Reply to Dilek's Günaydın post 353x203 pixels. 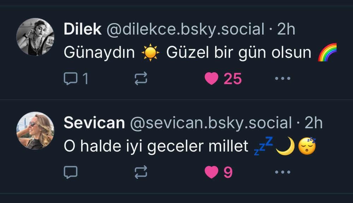pos(71,79)
